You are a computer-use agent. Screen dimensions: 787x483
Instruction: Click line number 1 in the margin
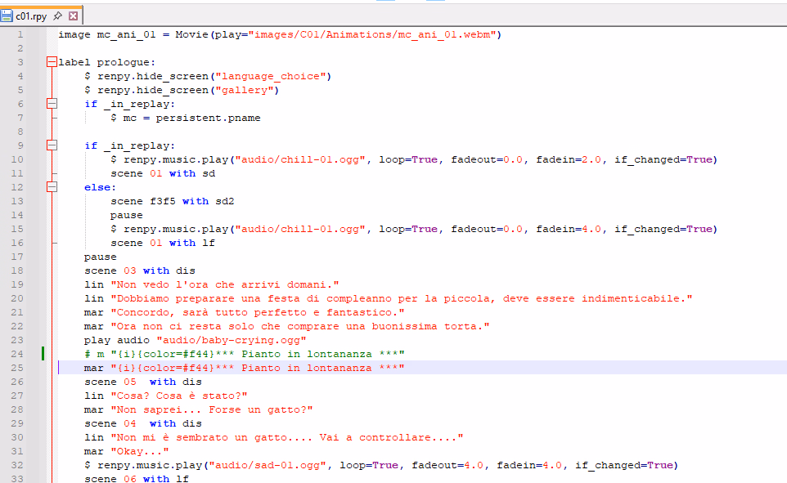(x=20, y=34)
